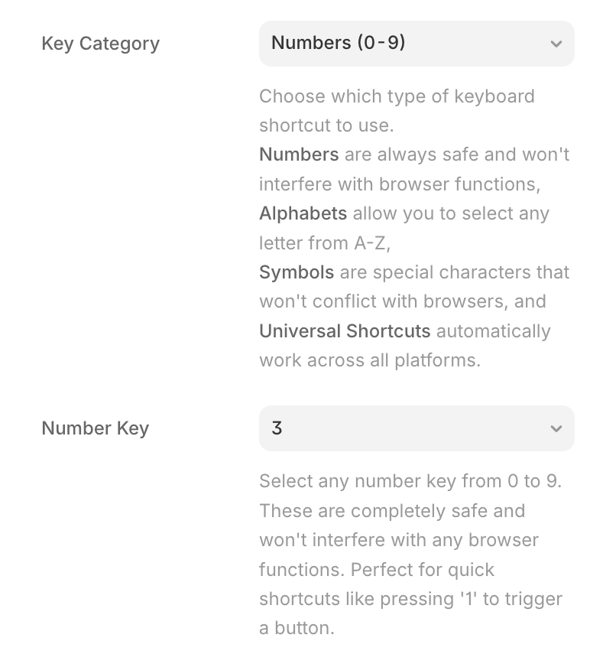The image size is (590, 664).
Task: Click the bold Symbols word in help text
Action: pos(297,272)
